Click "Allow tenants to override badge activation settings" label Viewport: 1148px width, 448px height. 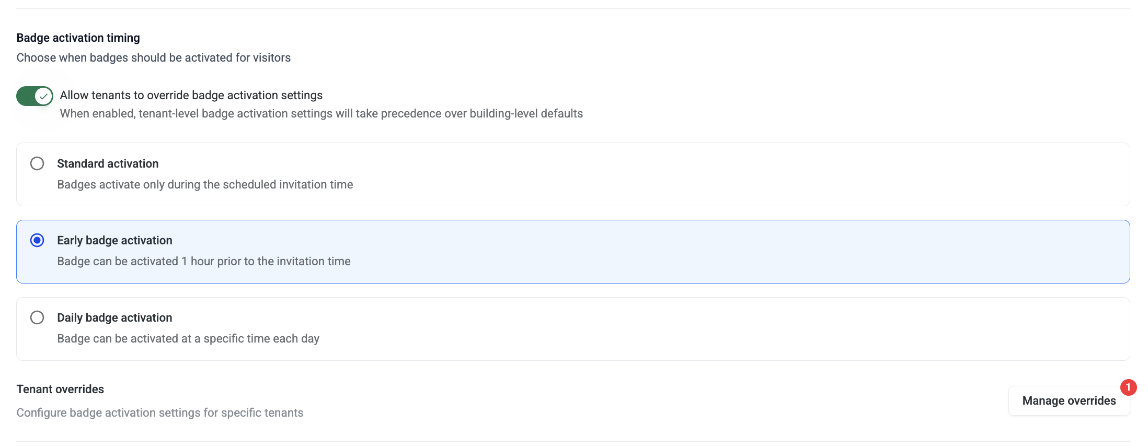(191, 95)
